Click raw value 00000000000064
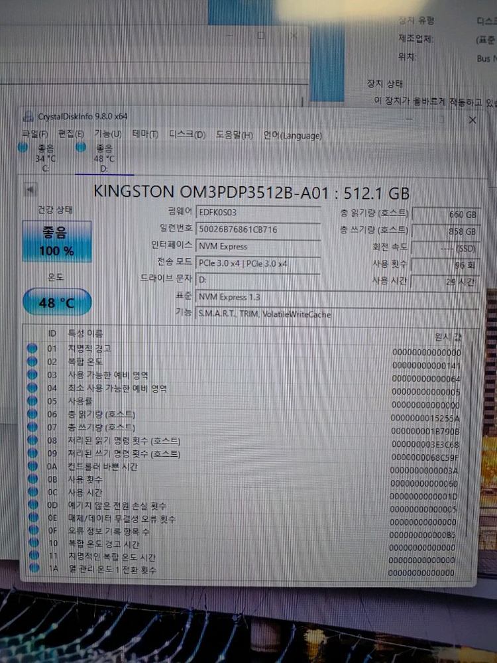497x663 pixels. coord(426,379)
